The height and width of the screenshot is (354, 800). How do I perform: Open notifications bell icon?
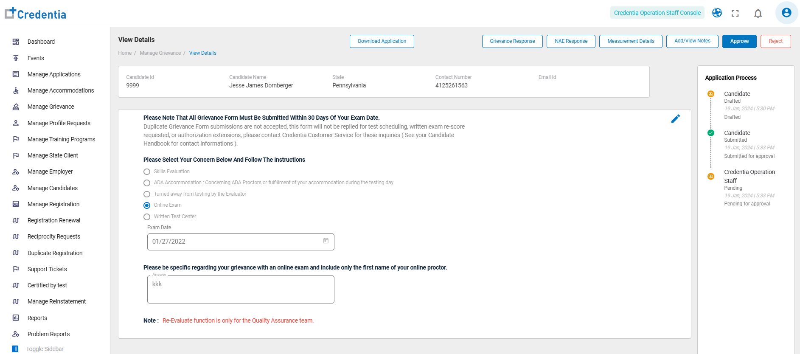(x=758, y=14)
